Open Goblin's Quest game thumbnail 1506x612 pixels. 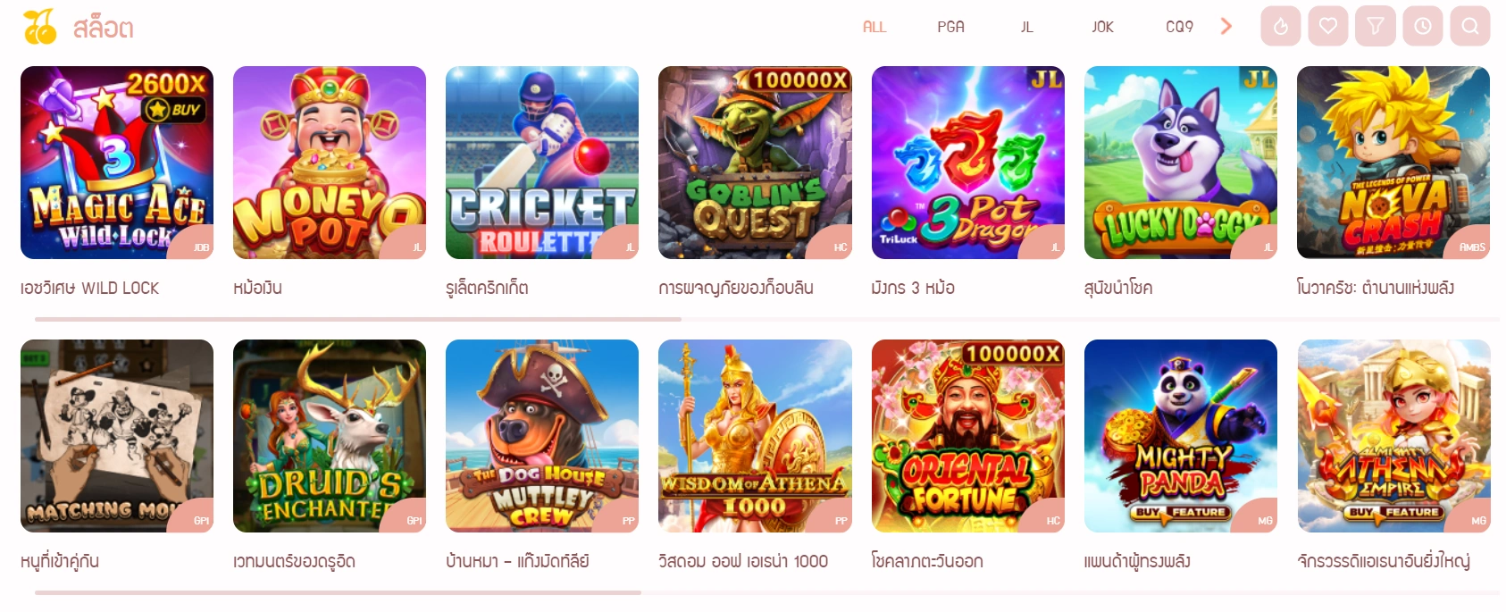[755, 163]
